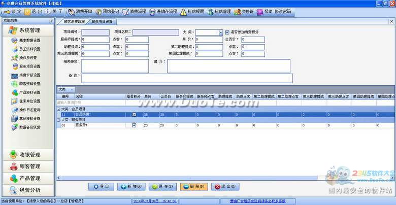
Task: Click the 服务师提成 input field
Action: (95, 40)
